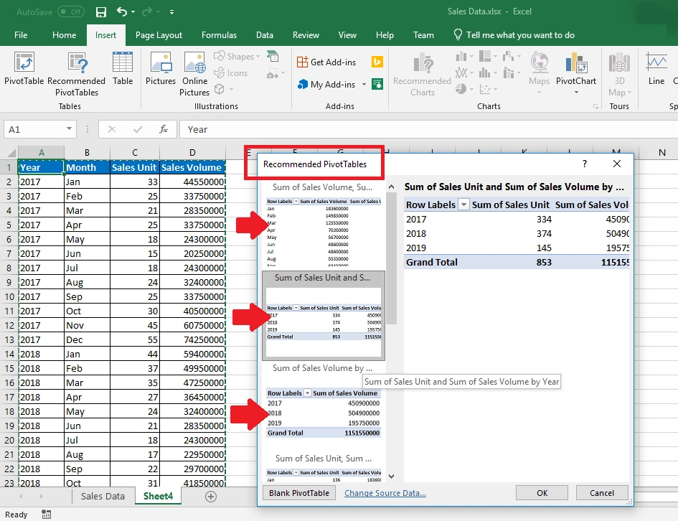The height and width of the screenshot is (521, 678).
Task: Insert Pictures from ribbon
Action: (x=161, y=68)
